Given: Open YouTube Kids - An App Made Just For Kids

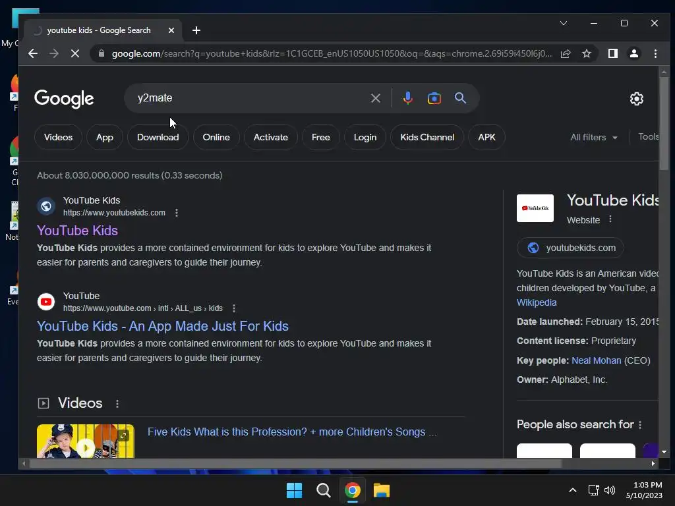Looking at the screenshot, I should (x=162, y=326).
